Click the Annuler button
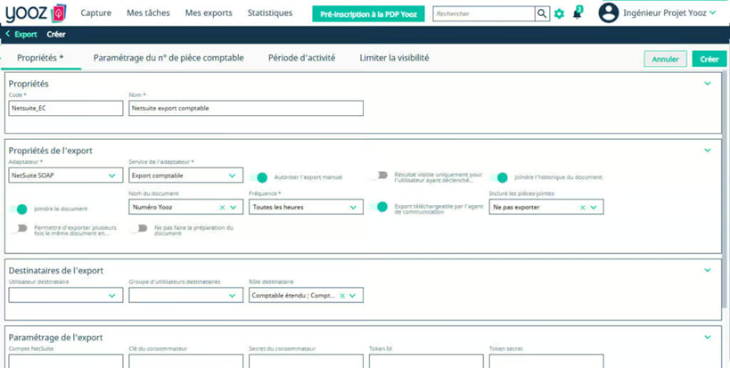Viewport: 730px width, 368px height. click(665, 59)
